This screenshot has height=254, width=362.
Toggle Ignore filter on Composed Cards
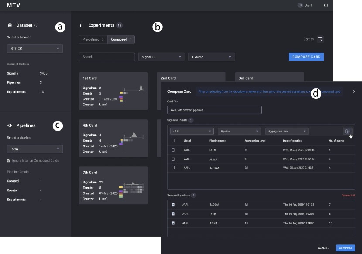click(9, 160)
